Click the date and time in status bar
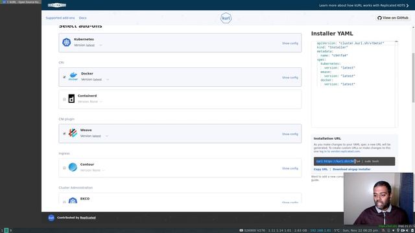The image size is (415, 233). pyautogui.click(x=361, y=230)
